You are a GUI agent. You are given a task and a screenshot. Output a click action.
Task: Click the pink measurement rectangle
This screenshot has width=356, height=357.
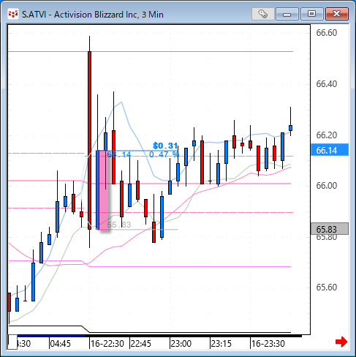(102, 190)
